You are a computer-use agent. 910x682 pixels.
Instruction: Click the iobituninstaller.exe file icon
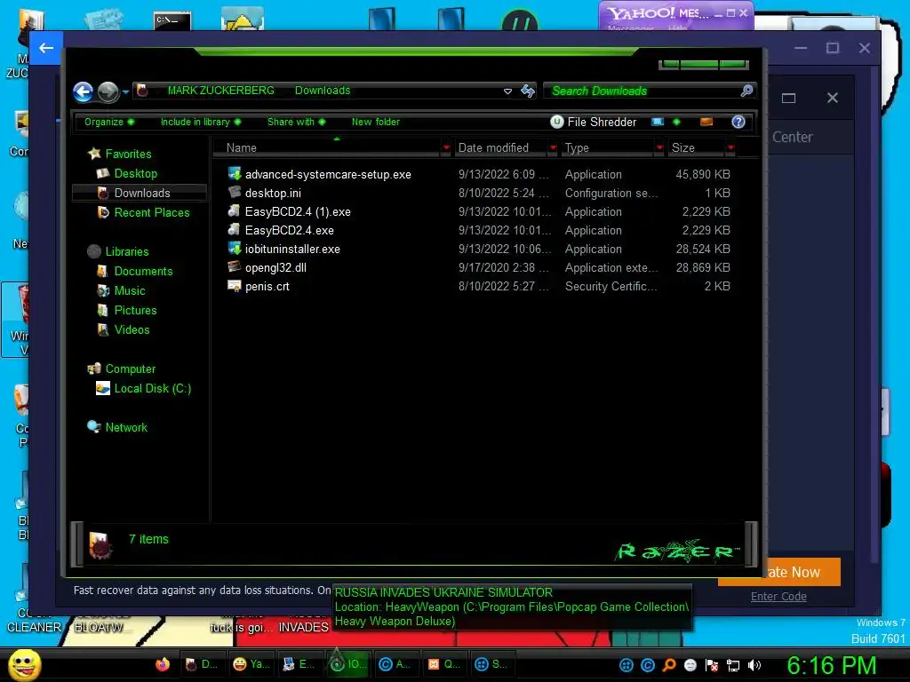[x=235, y=249]
